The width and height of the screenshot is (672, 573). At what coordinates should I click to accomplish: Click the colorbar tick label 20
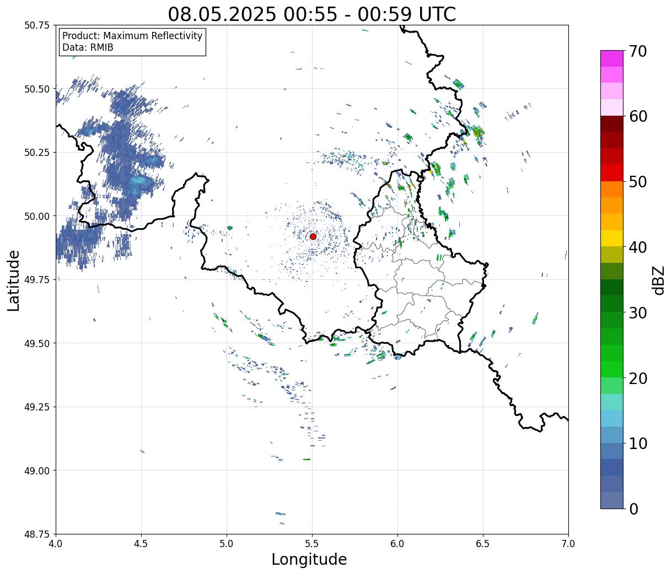click(637, 378)
